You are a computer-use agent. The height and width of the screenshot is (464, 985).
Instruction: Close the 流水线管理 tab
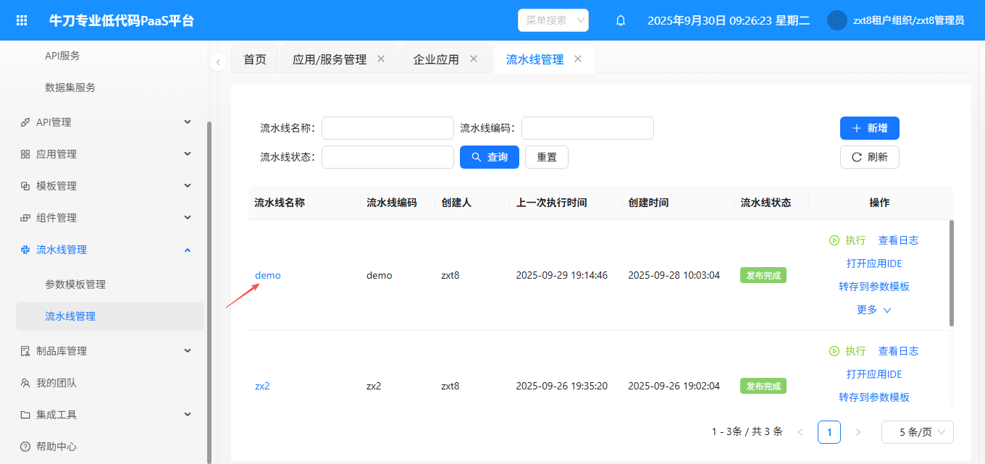tap(578, 59)
